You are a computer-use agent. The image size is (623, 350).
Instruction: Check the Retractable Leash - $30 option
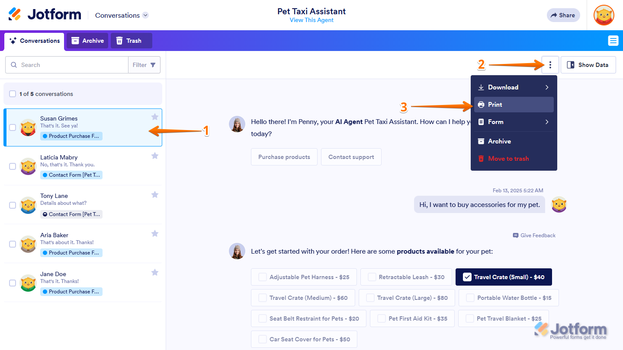click(372, 277)
